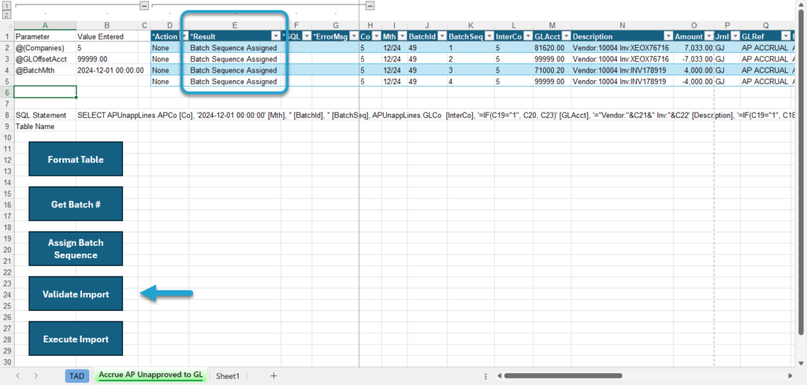Open the Mth column filter dropdown
The width and height of the screenshot is (807, 385).
tap(401, 36)
